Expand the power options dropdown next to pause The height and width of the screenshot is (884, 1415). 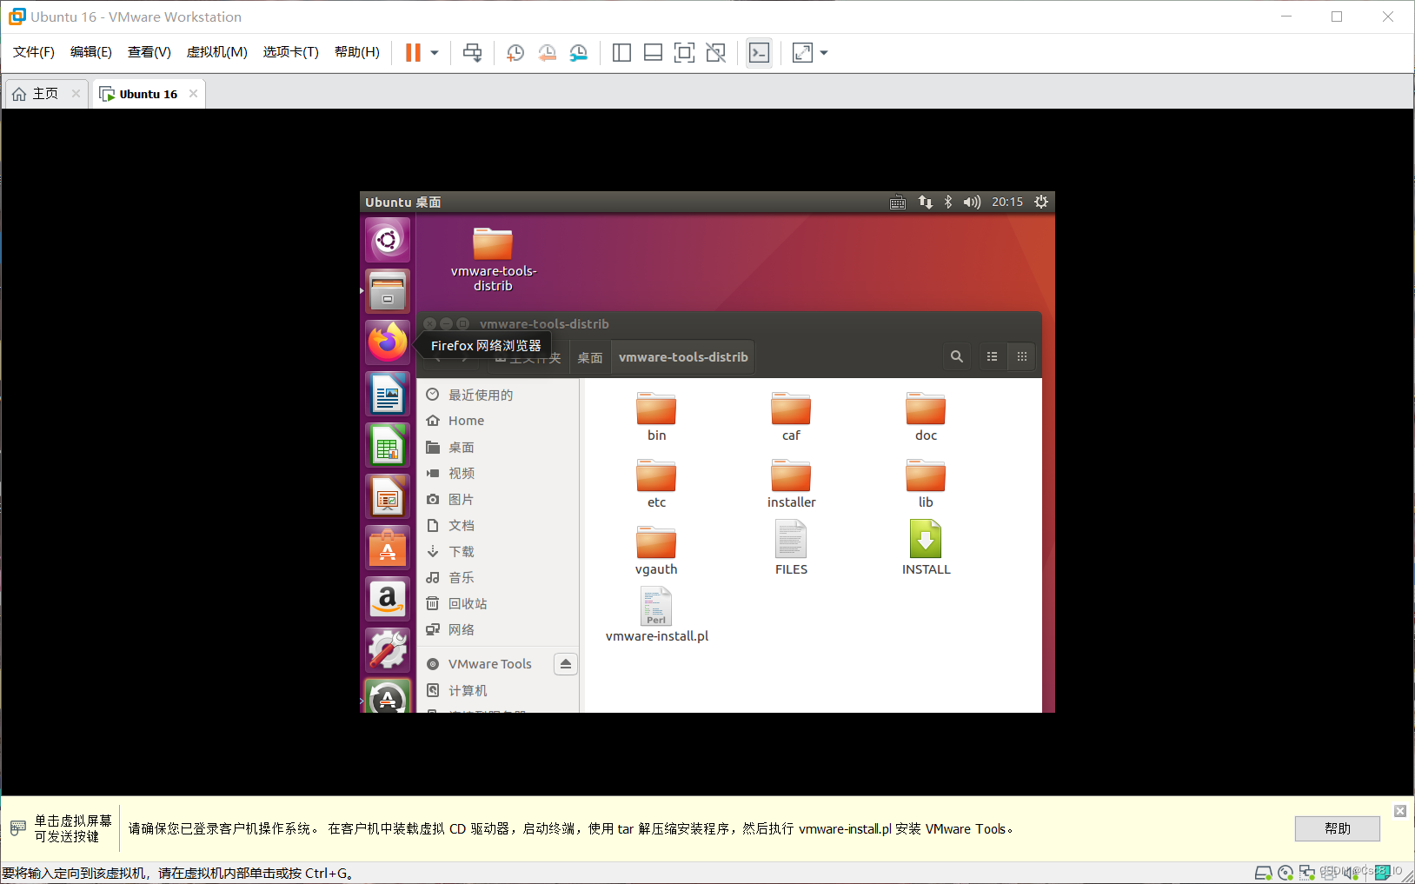tap(435, 53)
